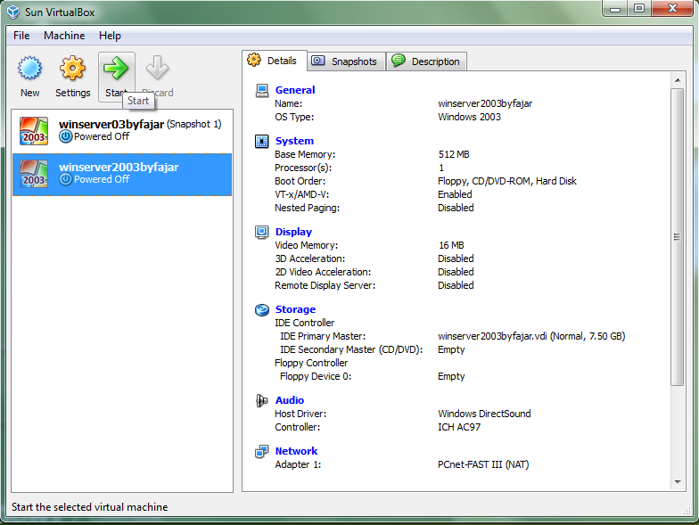Click the System section chip icon
Screen dimensions: 699x525
pos(262,141)
